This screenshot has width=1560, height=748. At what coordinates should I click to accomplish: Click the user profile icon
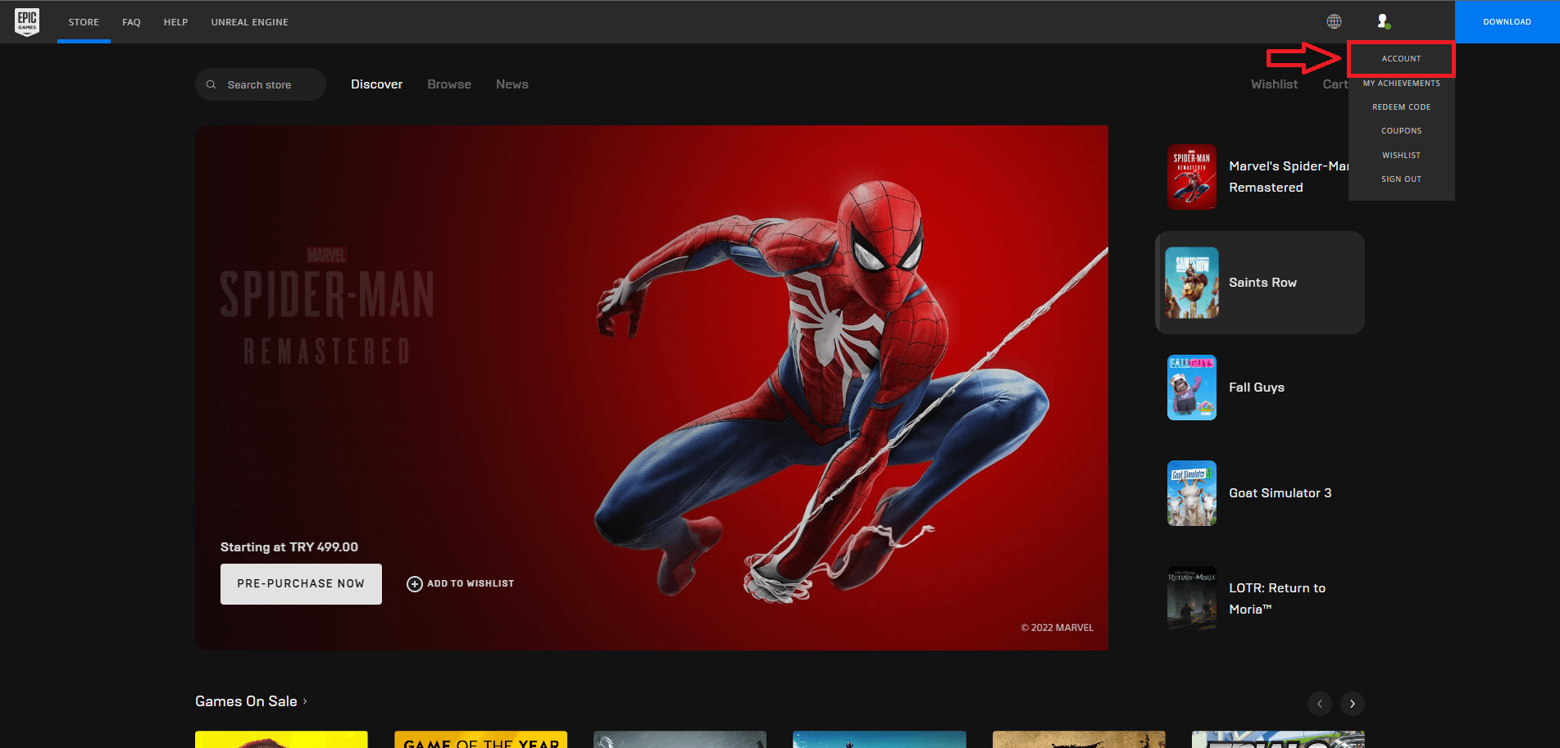[x=1383, y=21]
